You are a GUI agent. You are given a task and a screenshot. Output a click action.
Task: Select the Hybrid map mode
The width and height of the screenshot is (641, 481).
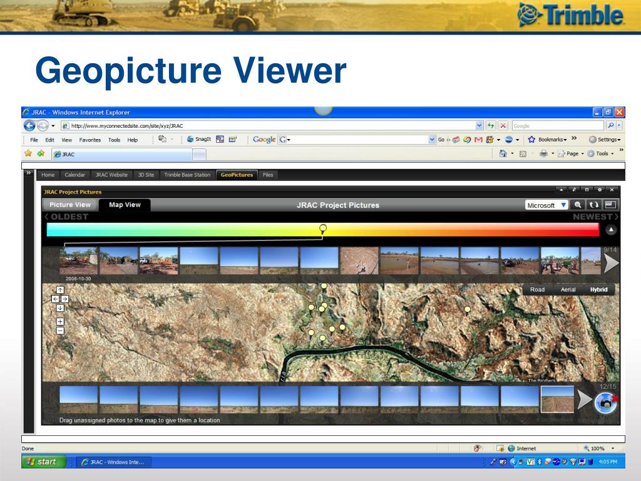tap(599, 289)
